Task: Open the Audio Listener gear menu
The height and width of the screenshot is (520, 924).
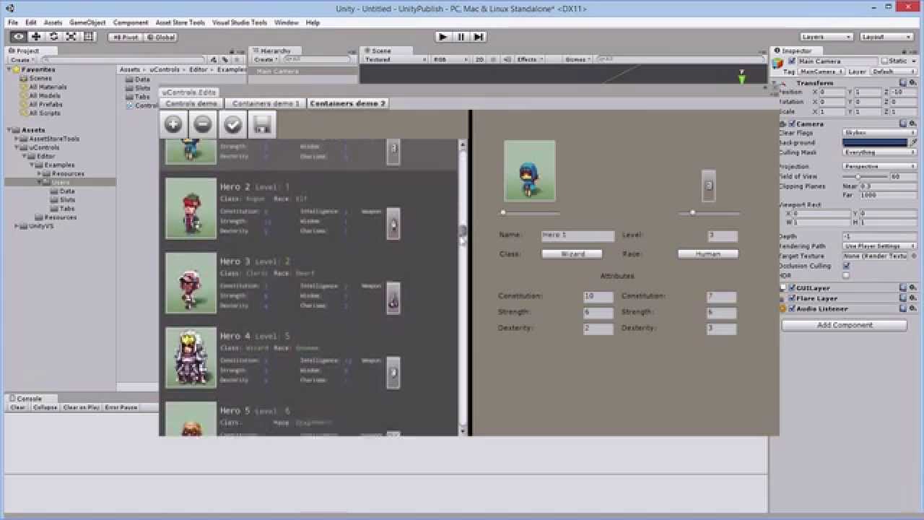Action: (912, 308)
